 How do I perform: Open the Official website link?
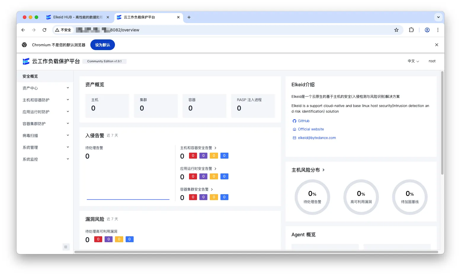click(310, 129)
